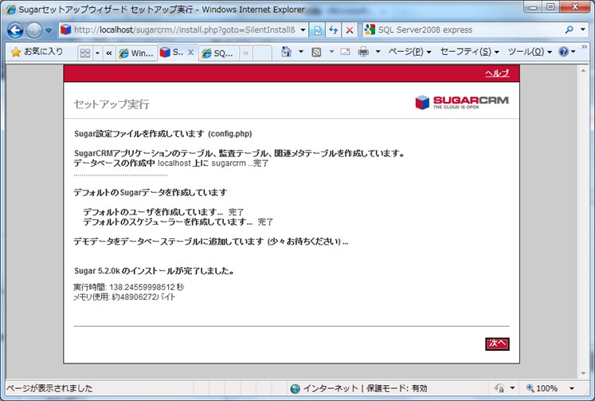595x401 pixels.
Task: Open the ヘルプ link in the red header
Action: [497, 73]
